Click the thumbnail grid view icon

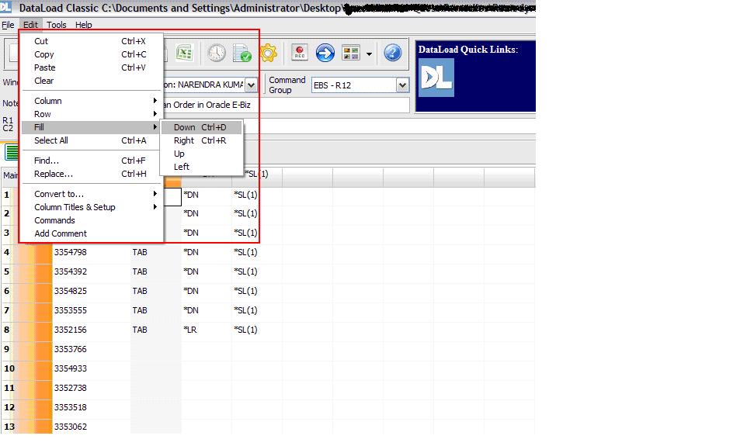tap(351, 53)
